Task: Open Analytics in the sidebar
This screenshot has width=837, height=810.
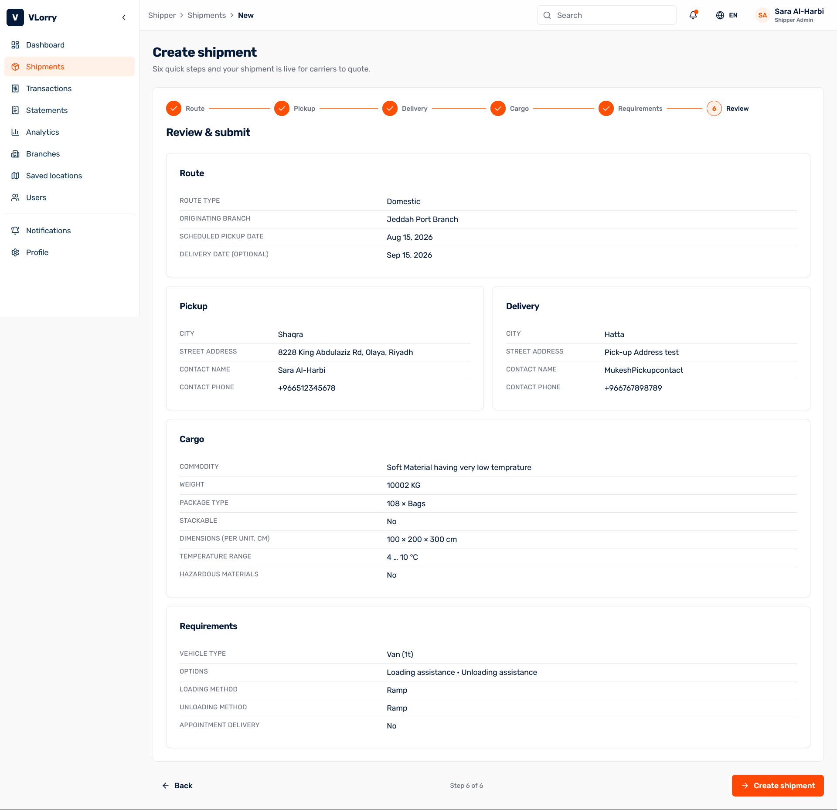Action: 69,132
